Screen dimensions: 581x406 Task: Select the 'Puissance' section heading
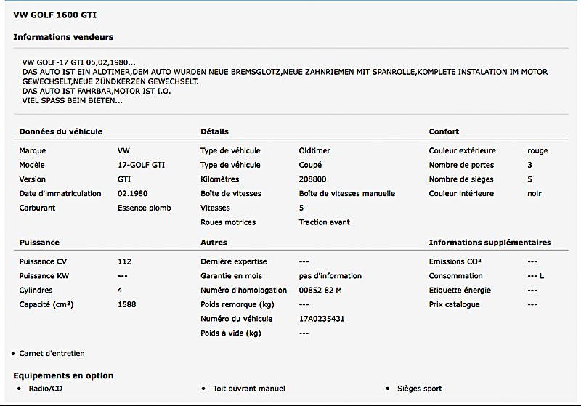click(x=39, y=243)
